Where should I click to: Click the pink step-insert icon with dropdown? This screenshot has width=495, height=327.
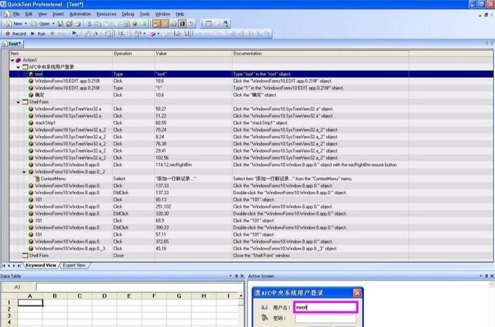154,33
